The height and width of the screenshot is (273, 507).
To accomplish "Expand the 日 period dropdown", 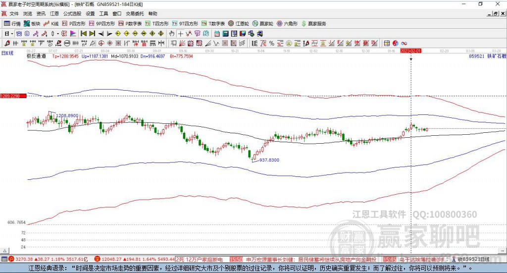I will pyautogui.click(x=12, y=34).
